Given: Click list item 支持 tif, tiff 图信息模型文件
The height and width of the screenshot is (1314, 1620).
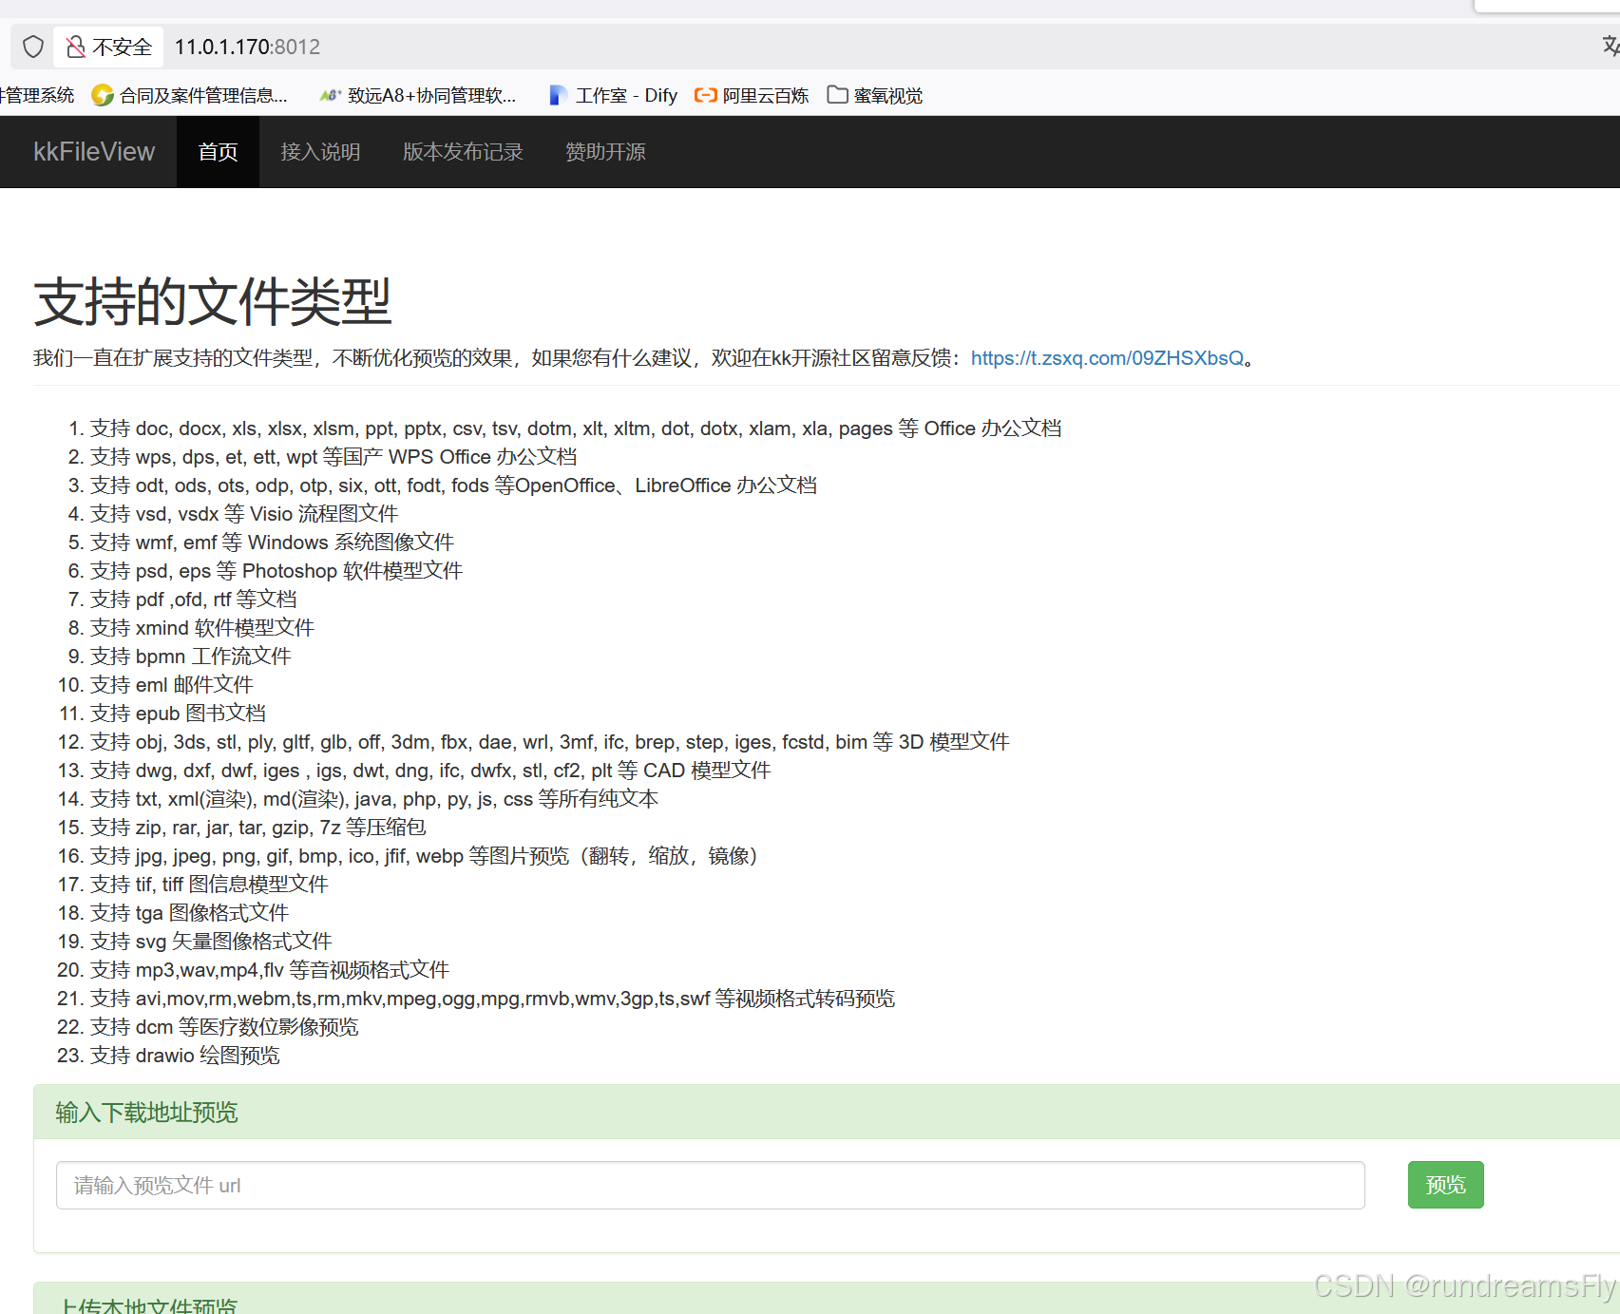Looking at the screenshot, I should click(209, 885).
